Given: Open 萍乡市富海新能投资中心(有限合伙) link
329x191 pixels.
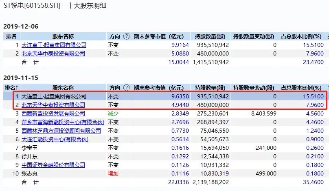Looking at the screenshot, I should [63, 122].
